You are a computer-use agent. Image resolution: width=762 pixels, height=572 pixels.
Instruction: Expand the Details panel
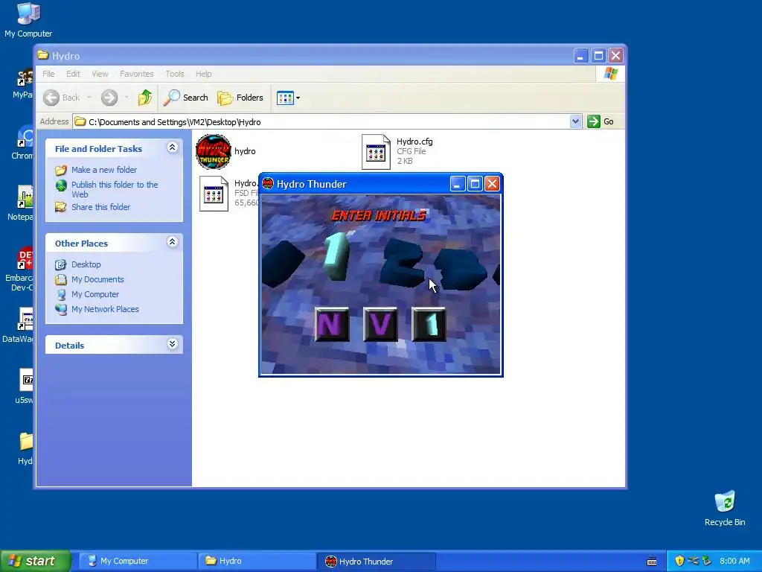point(172,344)
